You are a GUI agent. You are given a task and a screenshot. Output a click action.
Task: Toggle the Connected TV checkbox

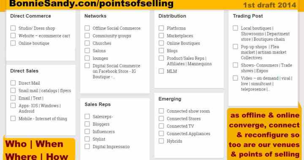point(161,126)
